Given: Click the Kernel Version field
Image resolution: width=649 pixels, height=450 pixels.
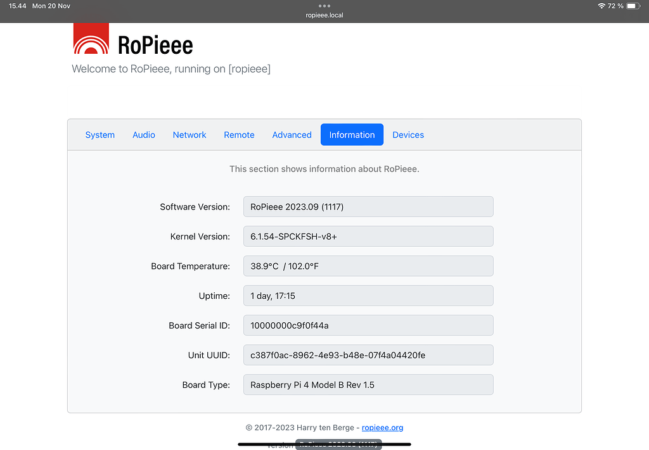Looking at the screenshot, I should 368,236.
